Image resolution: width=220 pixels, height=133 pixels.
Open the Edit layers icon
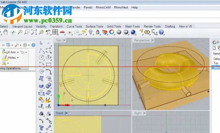coord(105,32)
